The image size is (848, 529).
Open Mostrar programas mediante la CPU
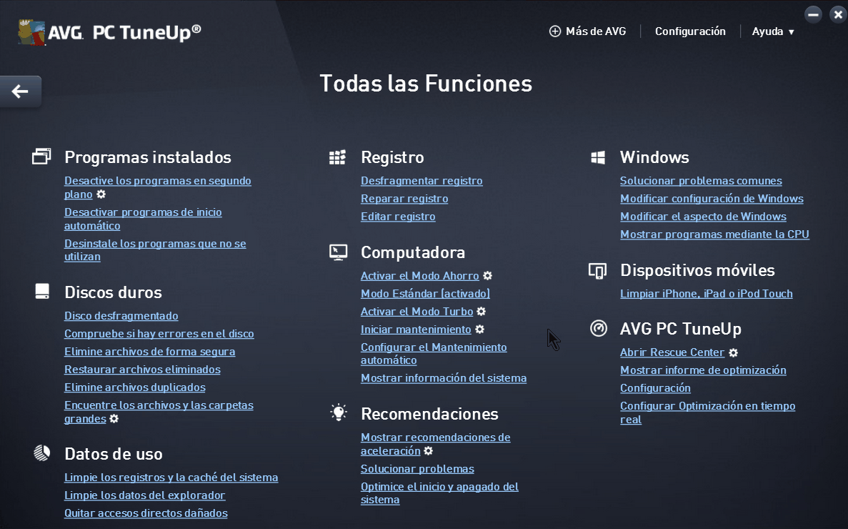tap(714, 234)
